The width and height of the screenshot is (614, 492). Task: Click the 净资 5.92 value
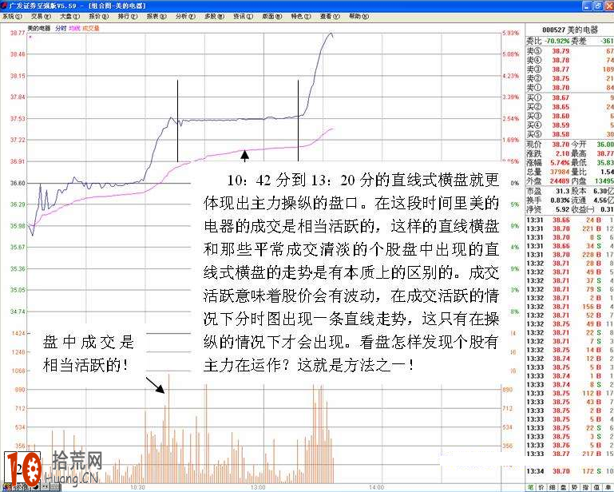tap(563, 209)
